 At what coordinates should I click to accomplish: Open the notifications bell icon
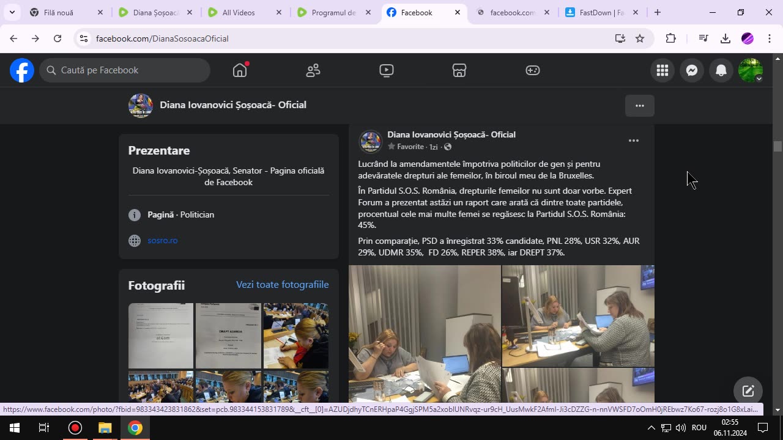coord(721,70)
